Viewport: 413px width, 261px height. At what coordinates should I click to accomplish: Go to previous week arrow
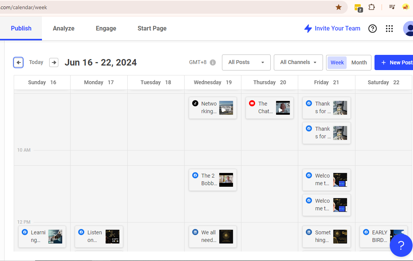tap(18, 62)
